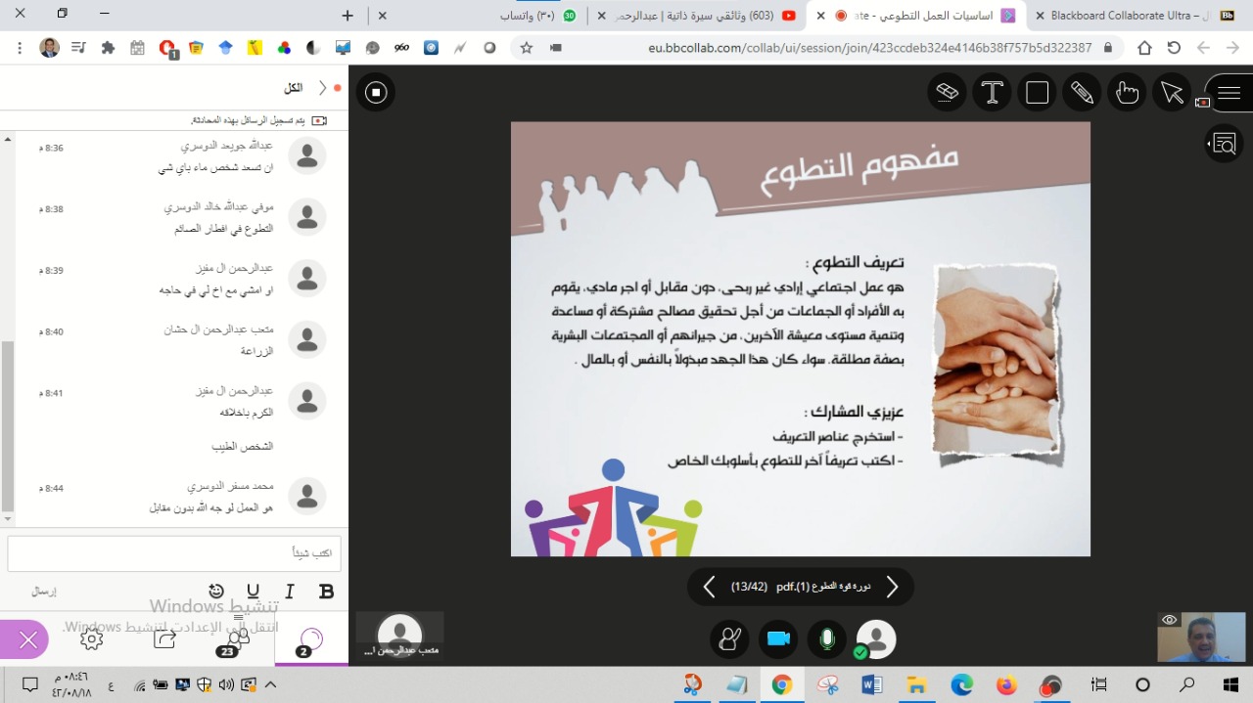The image size is (1253, 703).
Task: Click the chat message input field
Action: click(174, 553)
